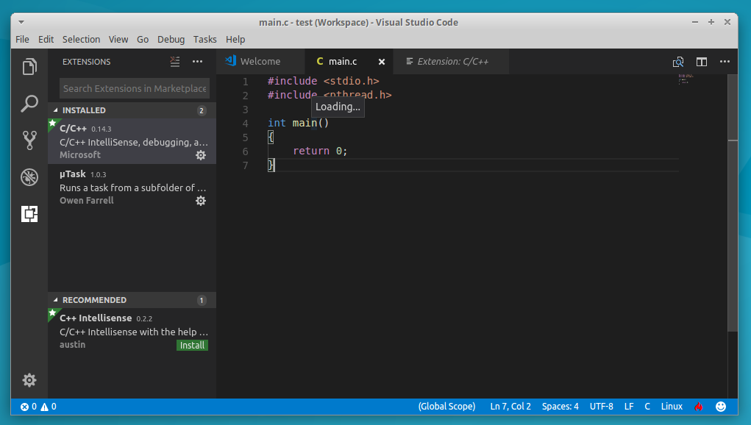Open the Debug view in activity bar

[x=29, y=177]
